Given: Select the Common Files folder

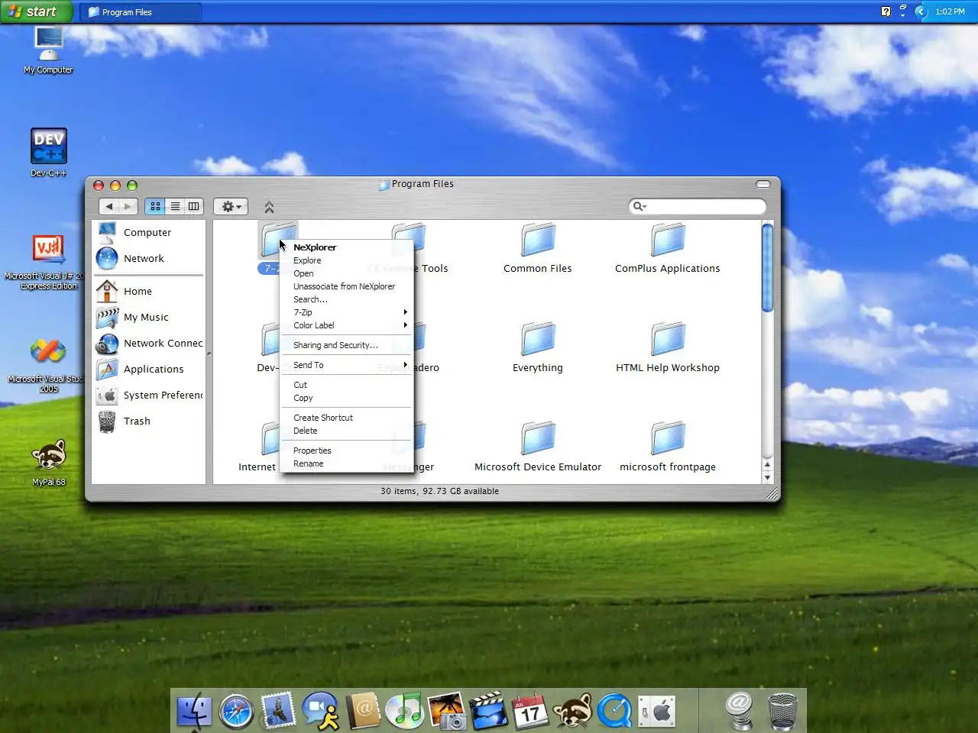Looking at the screenshot, I should tap(538, 249).
